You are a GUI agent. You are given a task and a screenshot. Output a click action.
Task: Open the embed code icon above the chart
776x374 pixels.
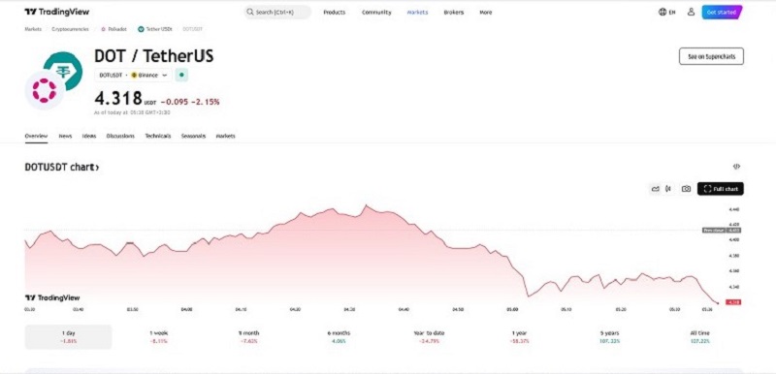coord(736,167)
